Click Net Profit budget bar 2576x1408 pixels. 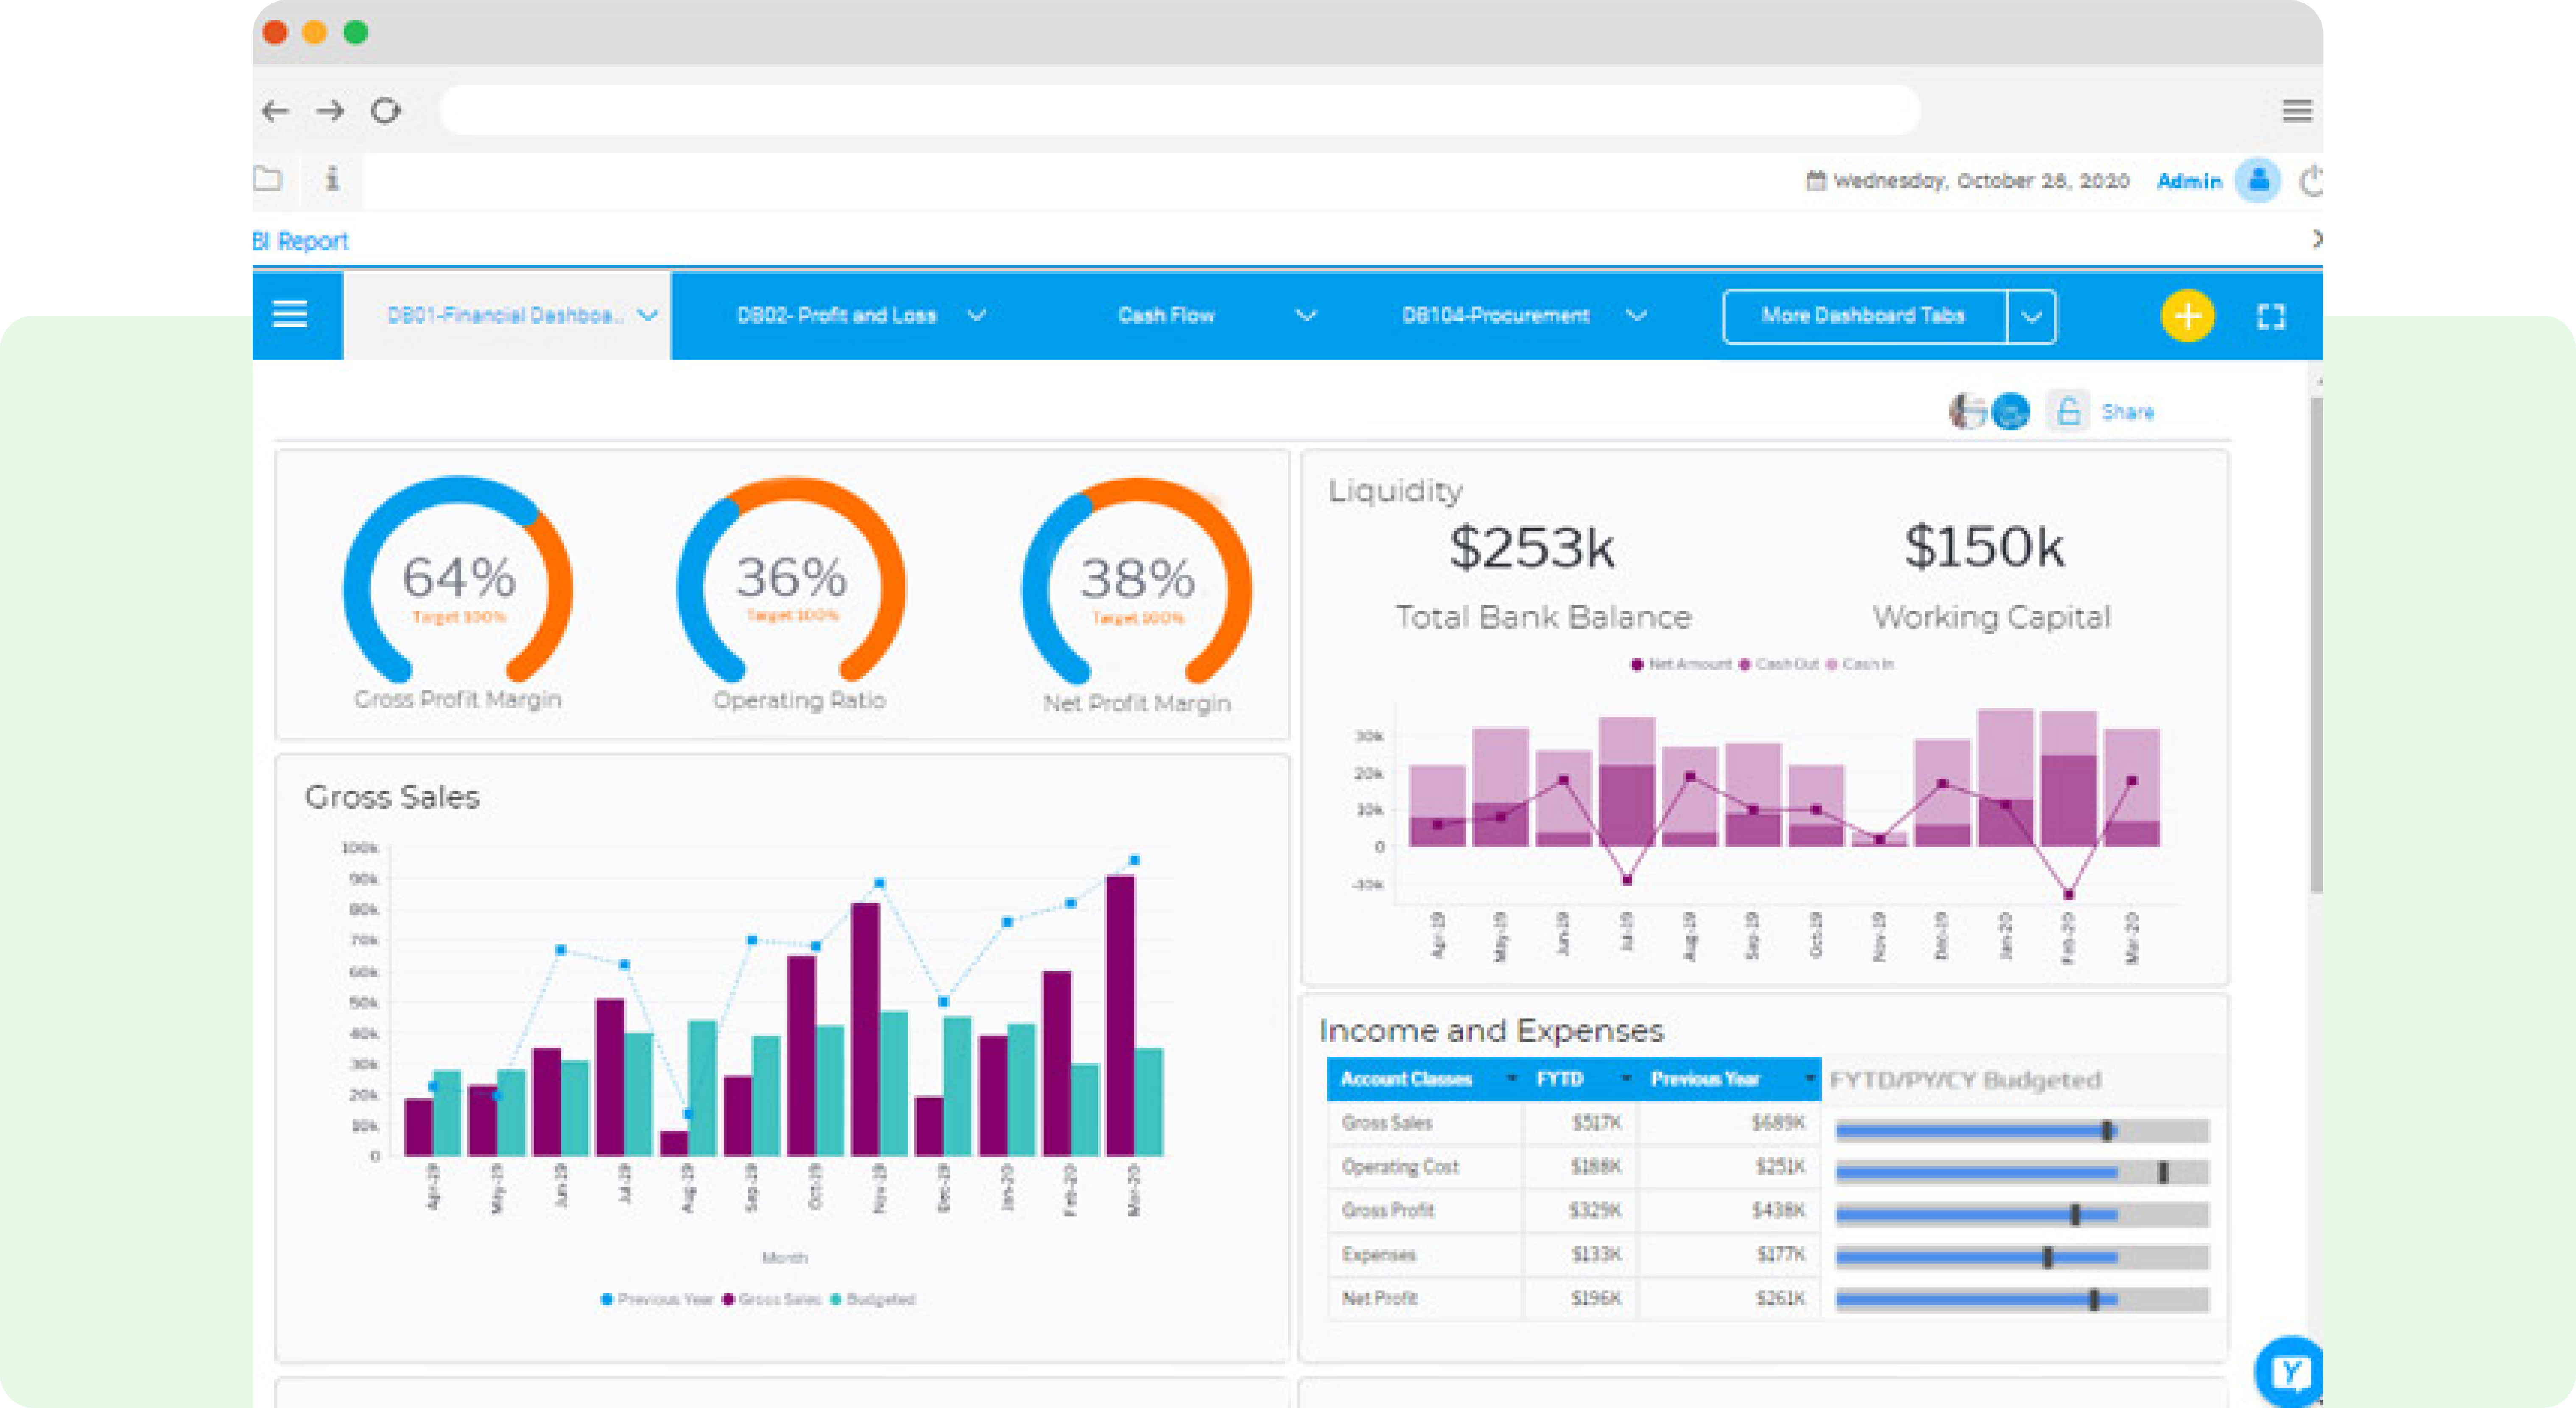[x=2022, y=1300]
